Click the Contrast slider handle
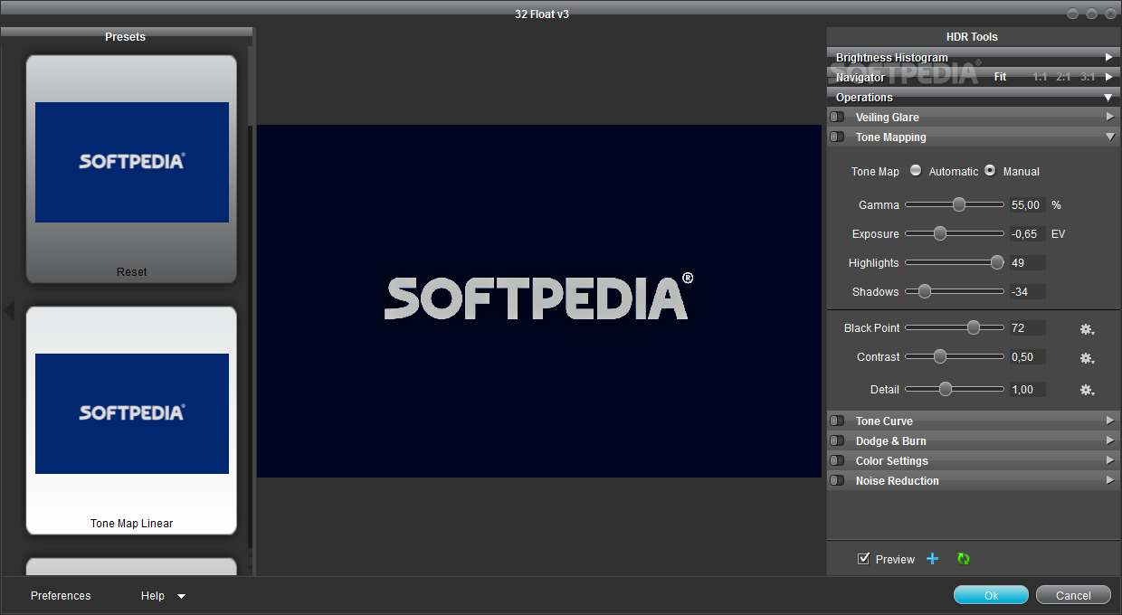Viewport: 1122px width, 615px height. (x=939, y=356)
